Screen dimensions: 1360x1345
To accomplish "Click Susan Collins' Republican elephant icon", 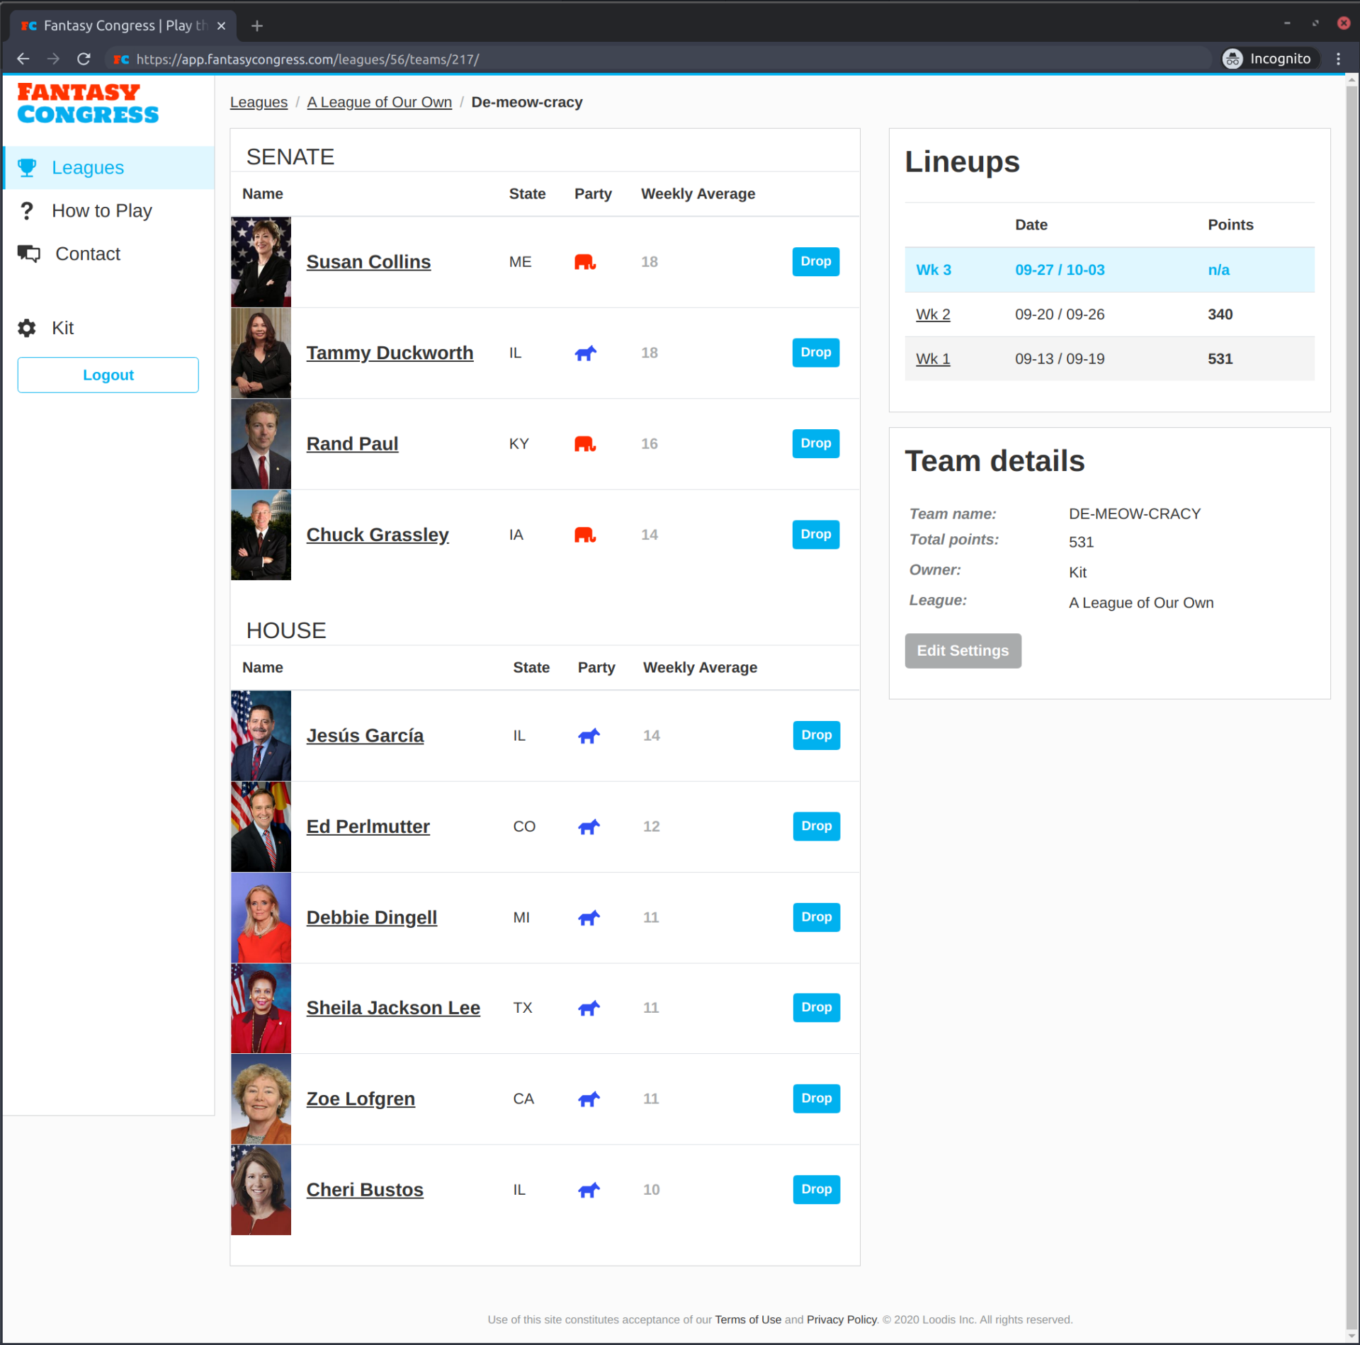I will tap(584, 262).
